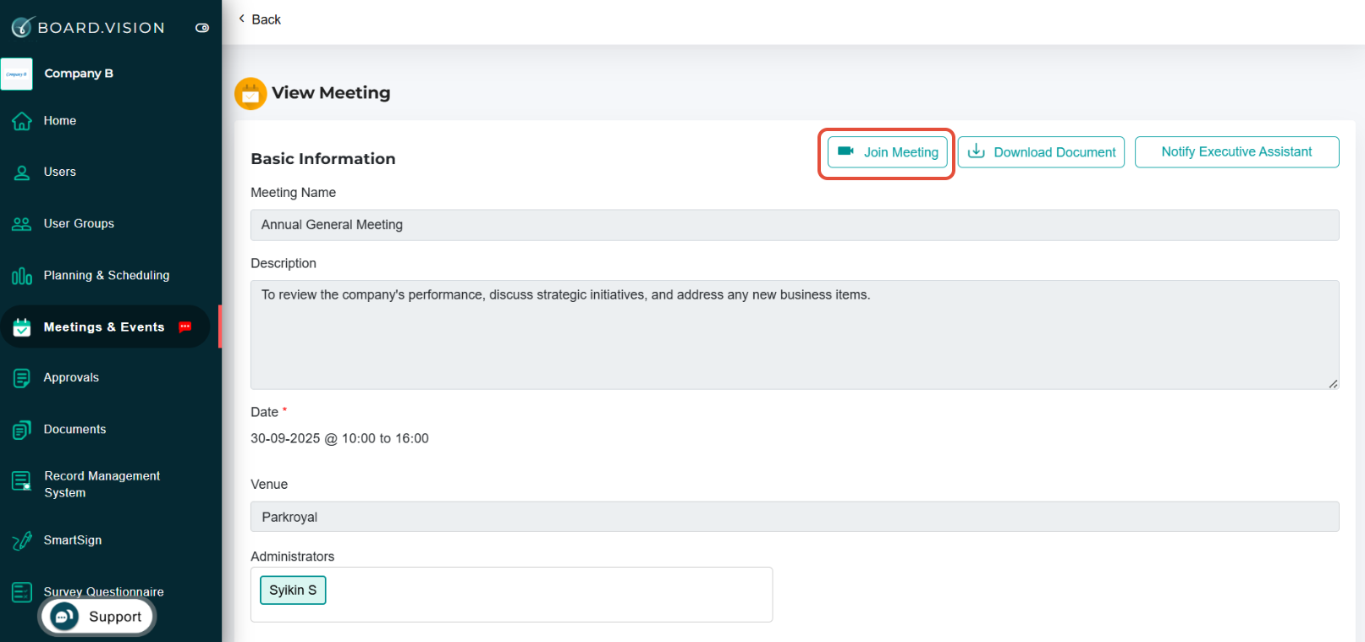Screen dimensions: 1365x642
Task: Click the SmartSign pen icon
Action: pos(22,540)
